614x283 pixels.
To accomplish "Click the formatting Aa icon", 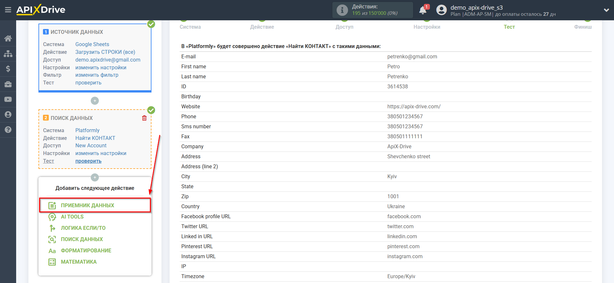I will coord(52,251).
